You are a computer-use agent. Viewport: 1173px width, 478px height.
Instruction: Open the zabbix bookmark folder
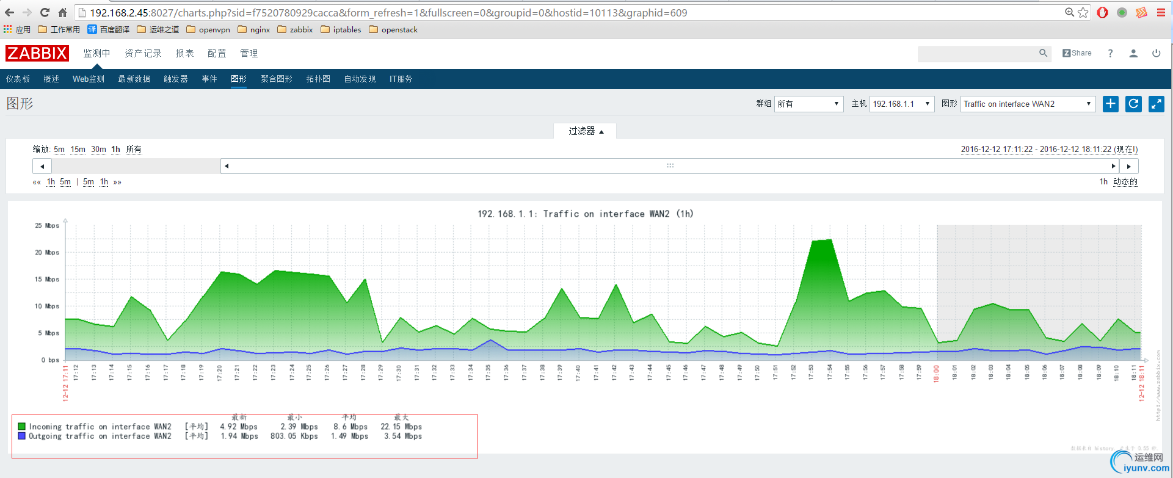click(x=295, y=29)
